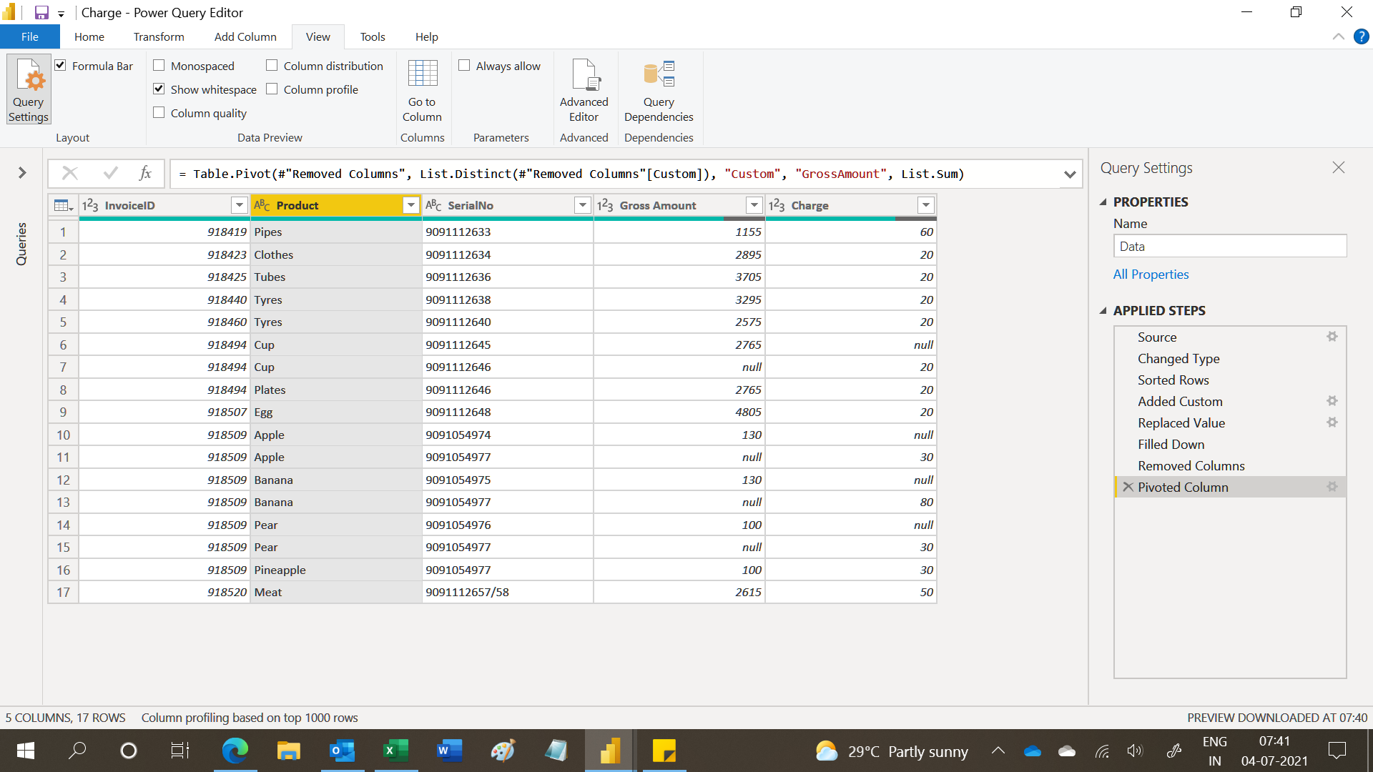Open Microsoft Edge from taskbar

(235, 751)
